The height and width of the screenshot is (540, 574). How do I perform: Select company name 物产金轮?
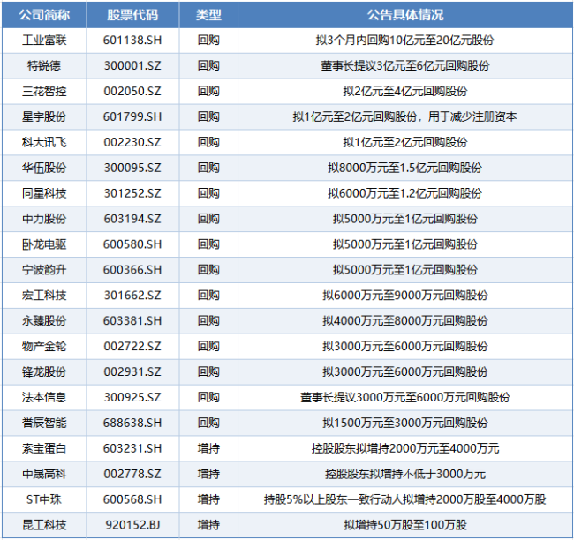44,347
